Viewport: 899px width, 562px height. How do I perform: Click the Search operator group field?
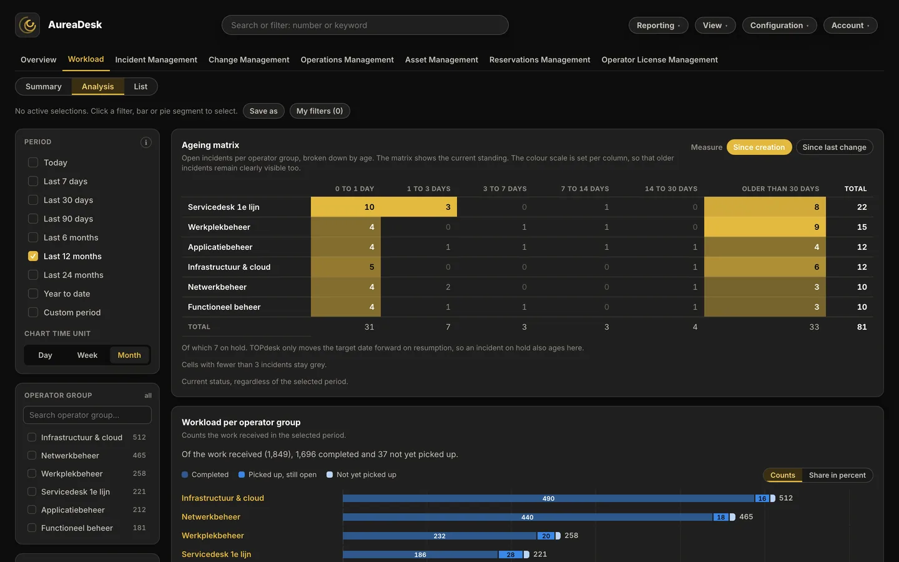[87, 415]
